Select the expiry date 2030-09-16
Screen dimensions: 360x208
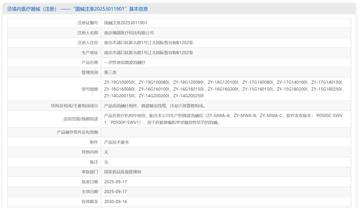click(x=116, y=202)
